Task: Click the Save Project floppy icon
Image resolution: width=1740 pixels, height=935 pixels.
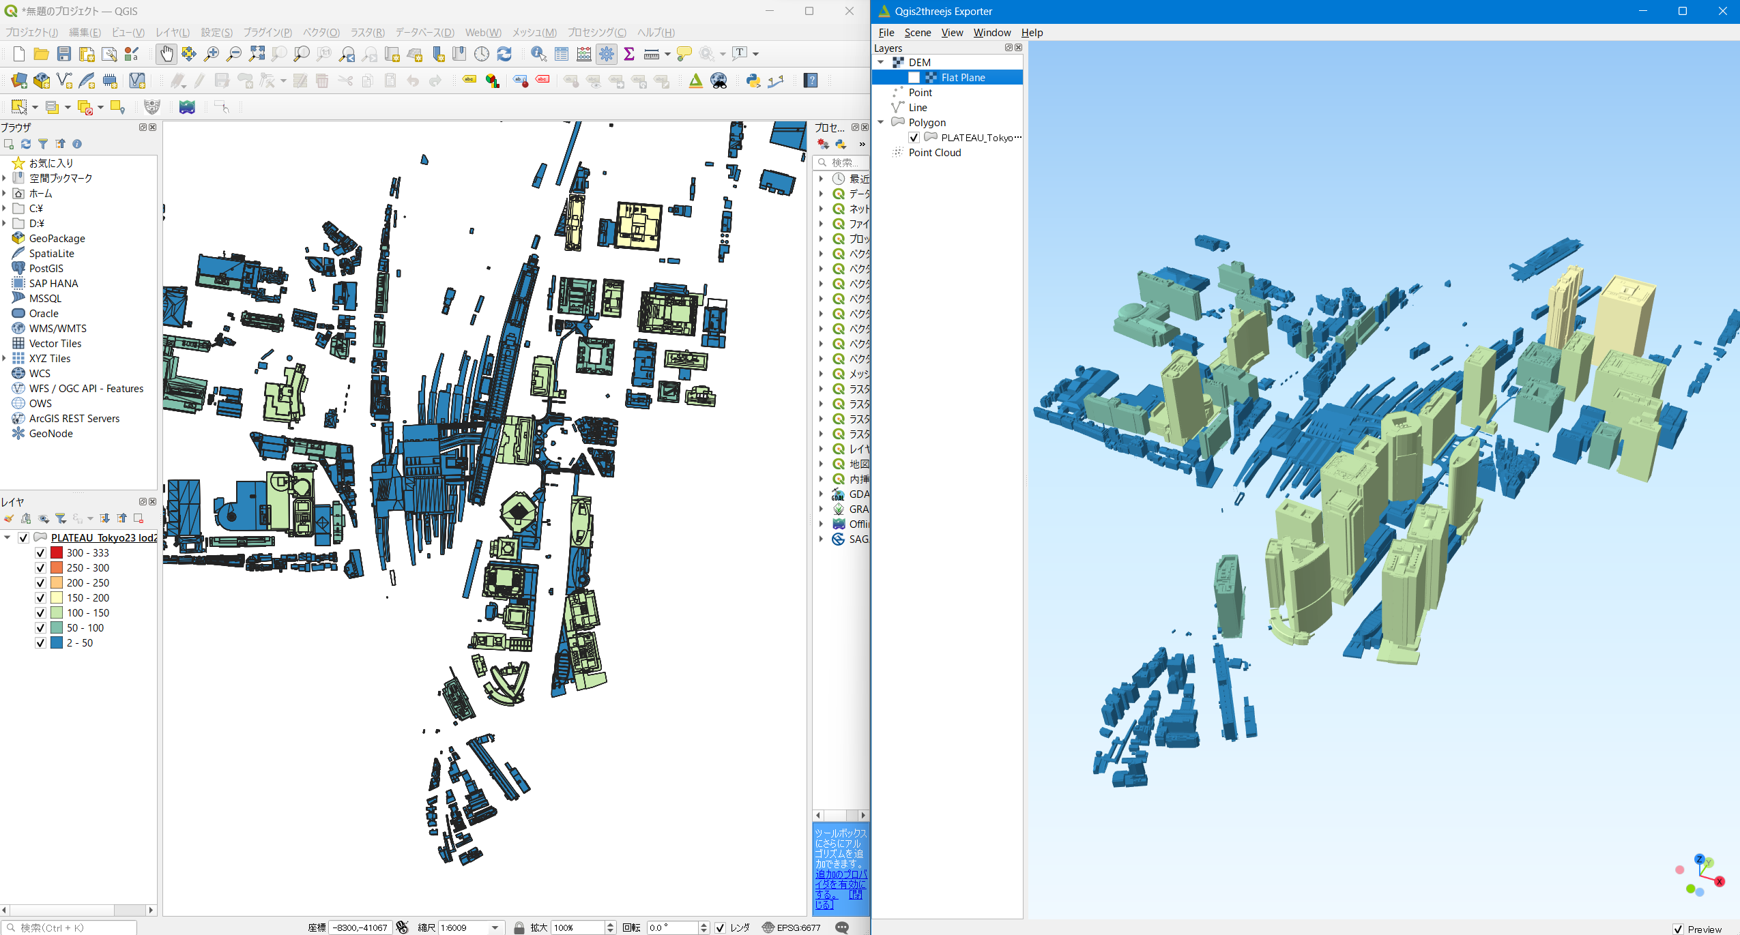Action: pyautogui.click(x=63, y=54)
